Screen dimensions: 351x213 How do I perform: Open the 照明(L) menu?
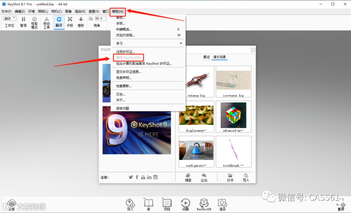click(43, 11)
